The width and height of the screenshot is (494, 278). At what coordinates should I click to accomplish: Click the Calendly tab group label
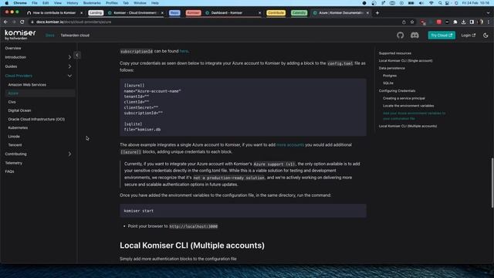click(299, 13)
